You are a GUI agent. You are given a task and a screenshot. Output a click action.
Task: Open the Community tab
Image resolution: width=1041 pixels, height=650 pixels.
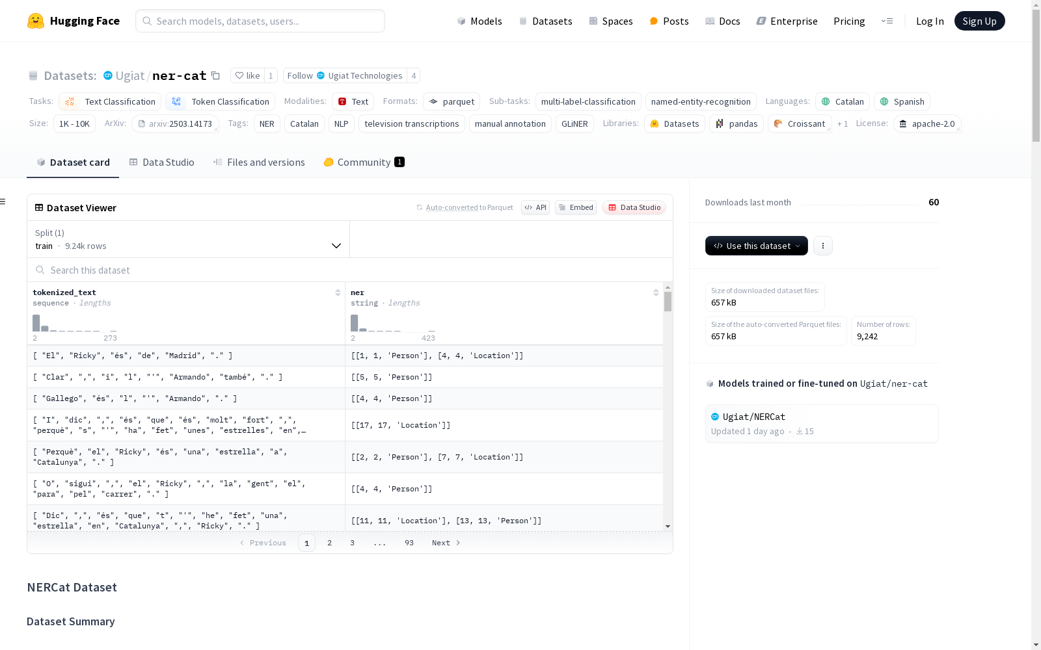364,162
